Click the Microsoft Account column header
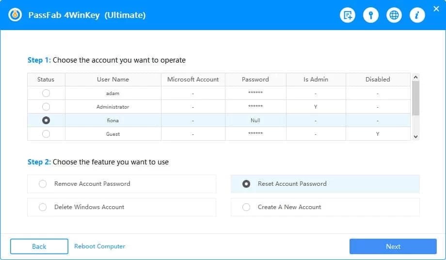Image resolution: width=446 pixels, height=260 pixels. [x=193, y=80]
